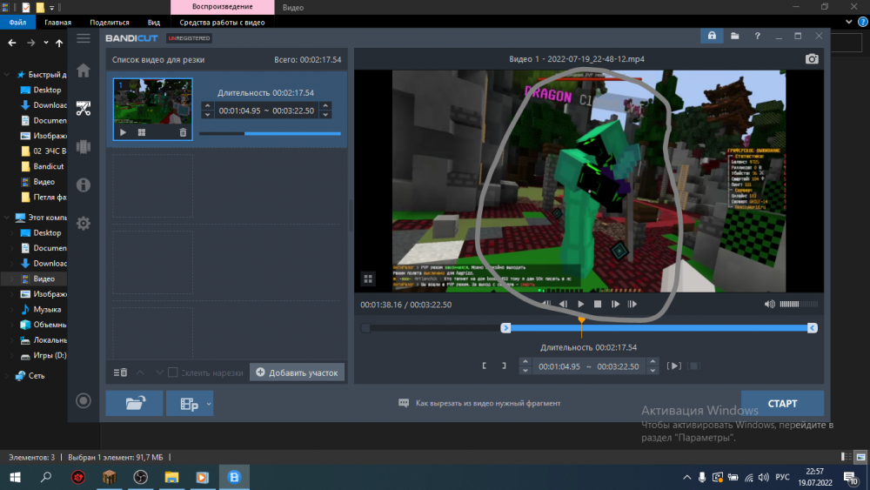Image resolution: width=870 pixels, height=490 pixels.
Task: Click the Bandicam record circle icon
Action: coord(84,400)
